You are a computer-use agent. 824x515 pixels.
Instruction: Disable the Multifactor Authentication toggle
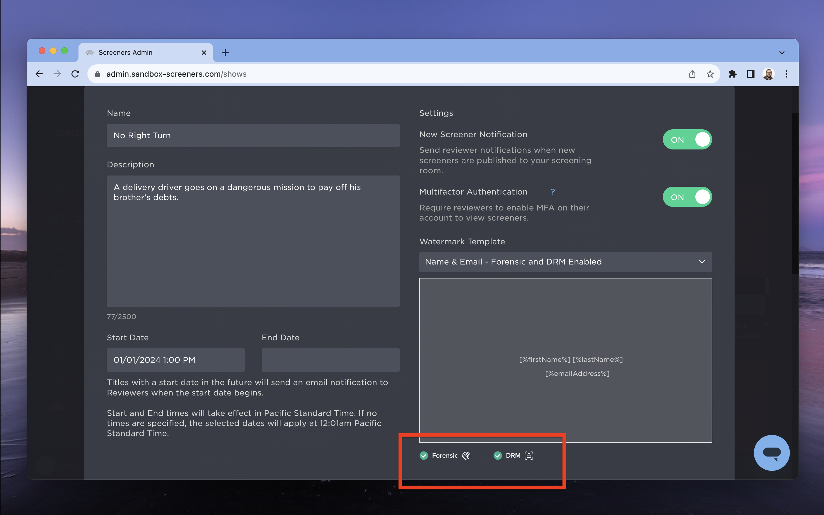coord(687,196)
